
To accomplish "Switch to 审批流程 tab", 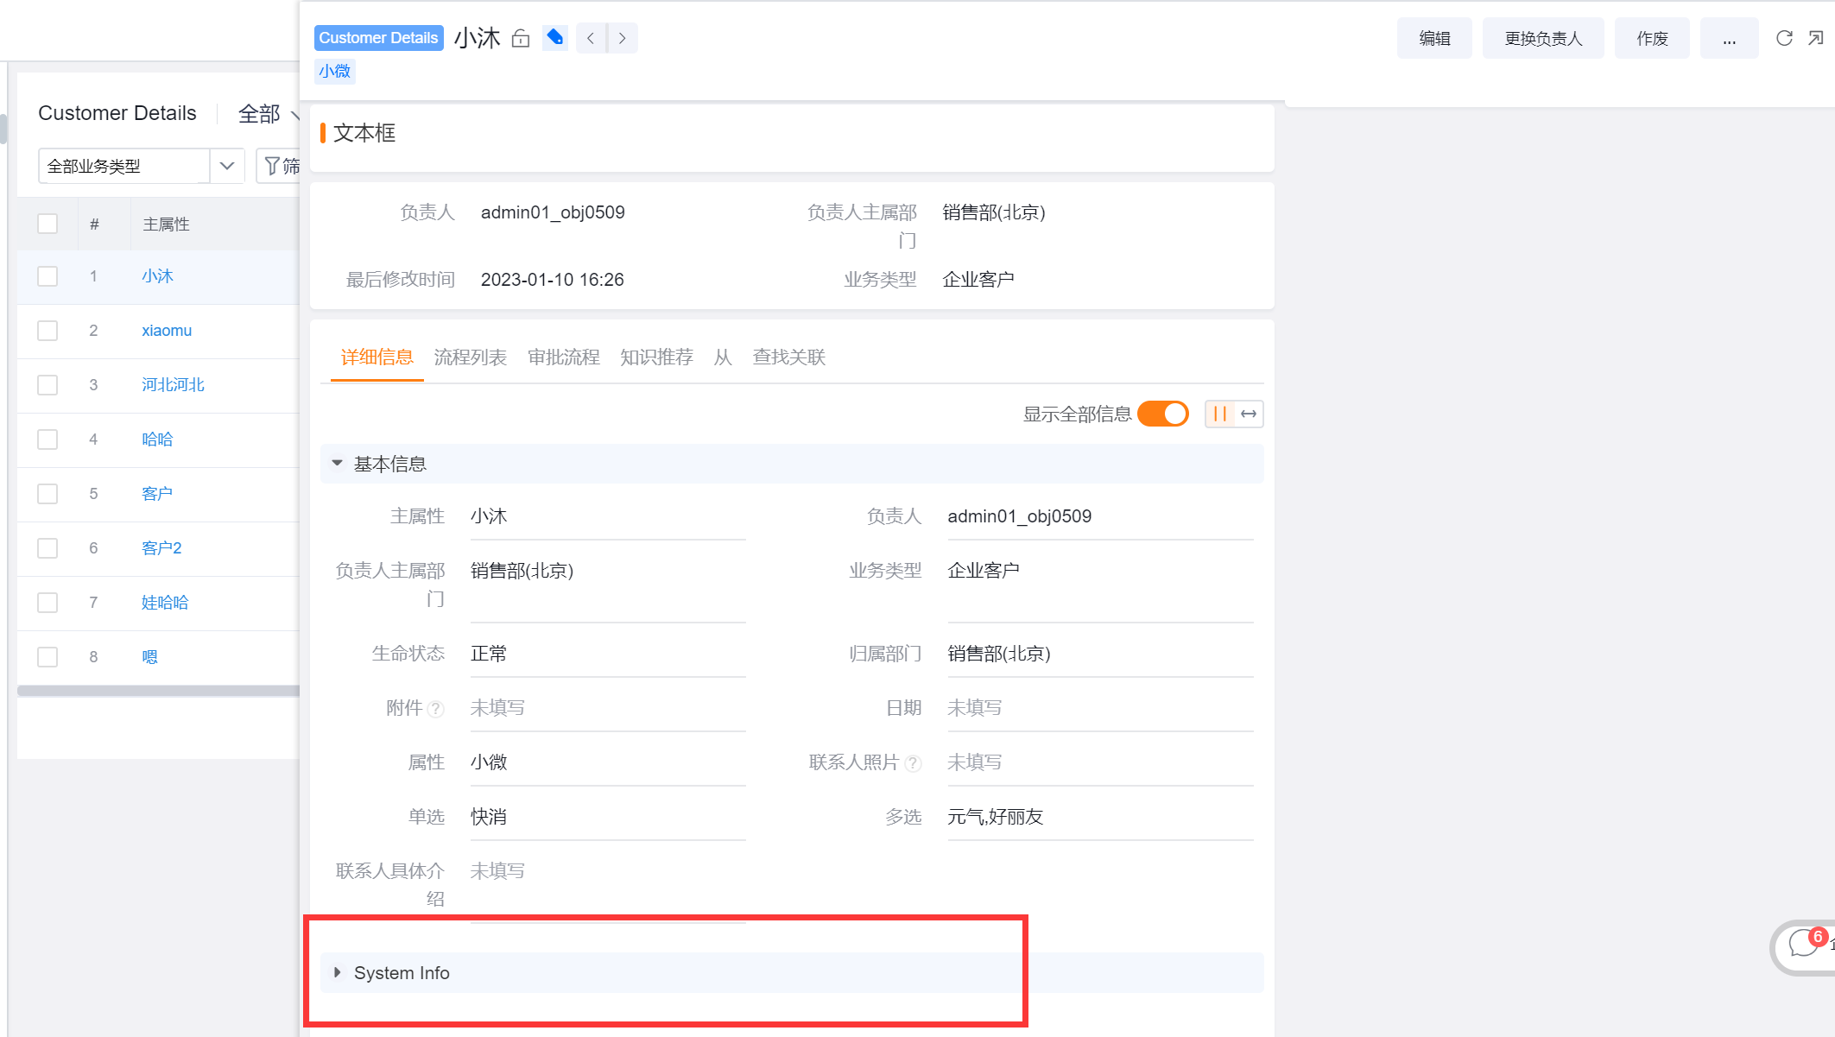I will pos(563,357).
